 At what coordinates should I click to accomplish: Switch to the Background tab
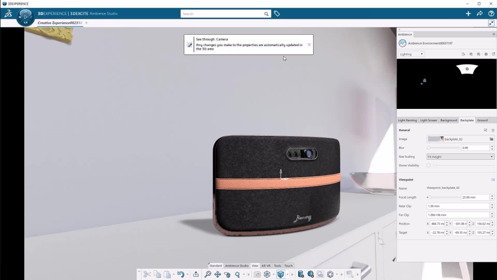click(448, 120)
